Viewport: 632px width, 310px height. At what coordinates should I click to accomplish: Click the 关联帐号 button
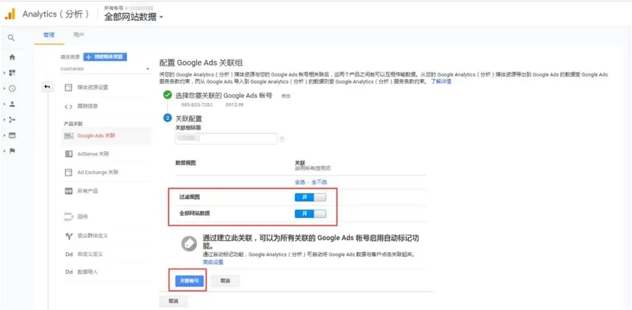click(x=189, y=281)
